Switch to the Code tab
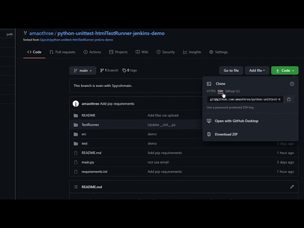Image resolution: width=304 pixels, height=228 pixels. click(x=34, y=52)
